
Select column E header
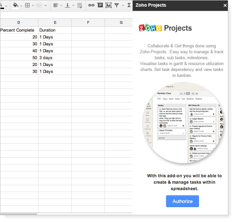[55, 22]
